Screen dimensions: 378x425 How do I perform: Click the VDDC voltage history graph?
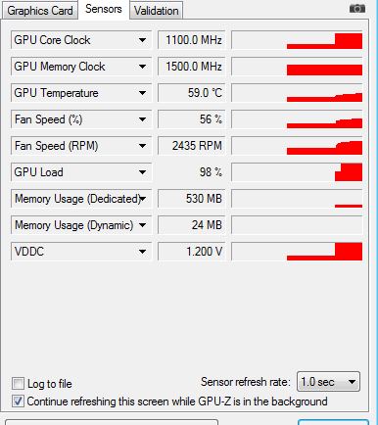[297, 252]
